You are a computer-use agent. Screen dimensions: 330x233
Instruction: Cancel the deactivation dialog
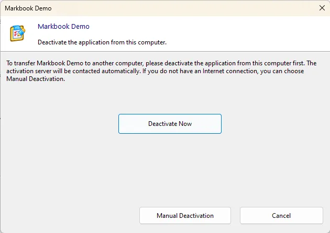[281, 216]
